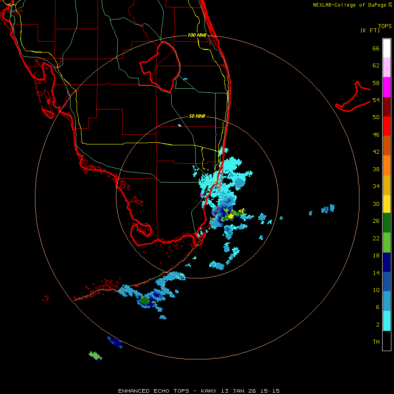
Task: Click the yellow echo top core east of Miami
Action: 230,216
